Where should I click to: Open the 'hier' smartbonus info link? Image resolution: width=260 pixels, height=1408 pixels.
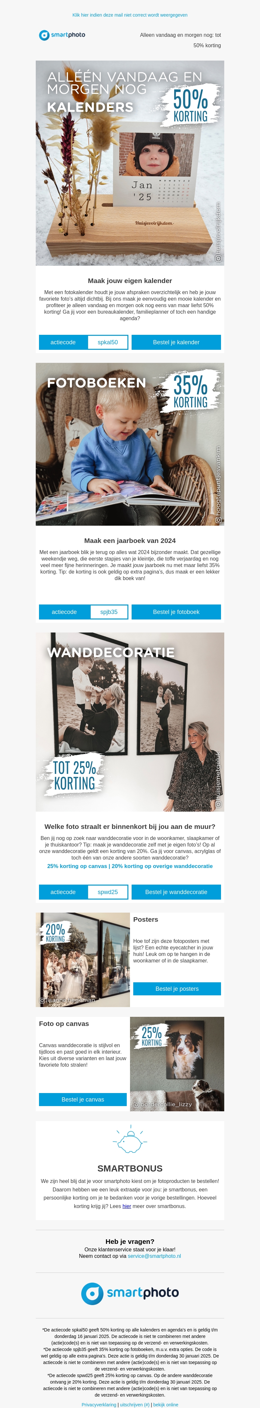tap(126, 1206)
